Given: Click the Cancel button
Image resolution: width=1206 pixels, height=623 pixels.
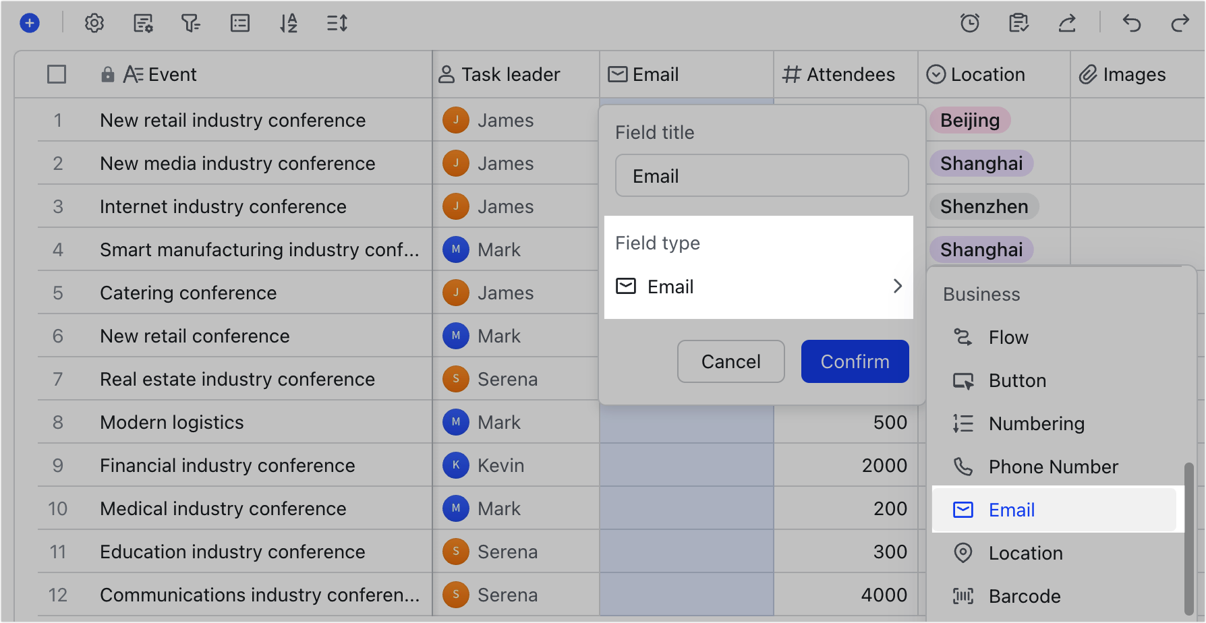Looking at the screenshot, I should [730, 361].
